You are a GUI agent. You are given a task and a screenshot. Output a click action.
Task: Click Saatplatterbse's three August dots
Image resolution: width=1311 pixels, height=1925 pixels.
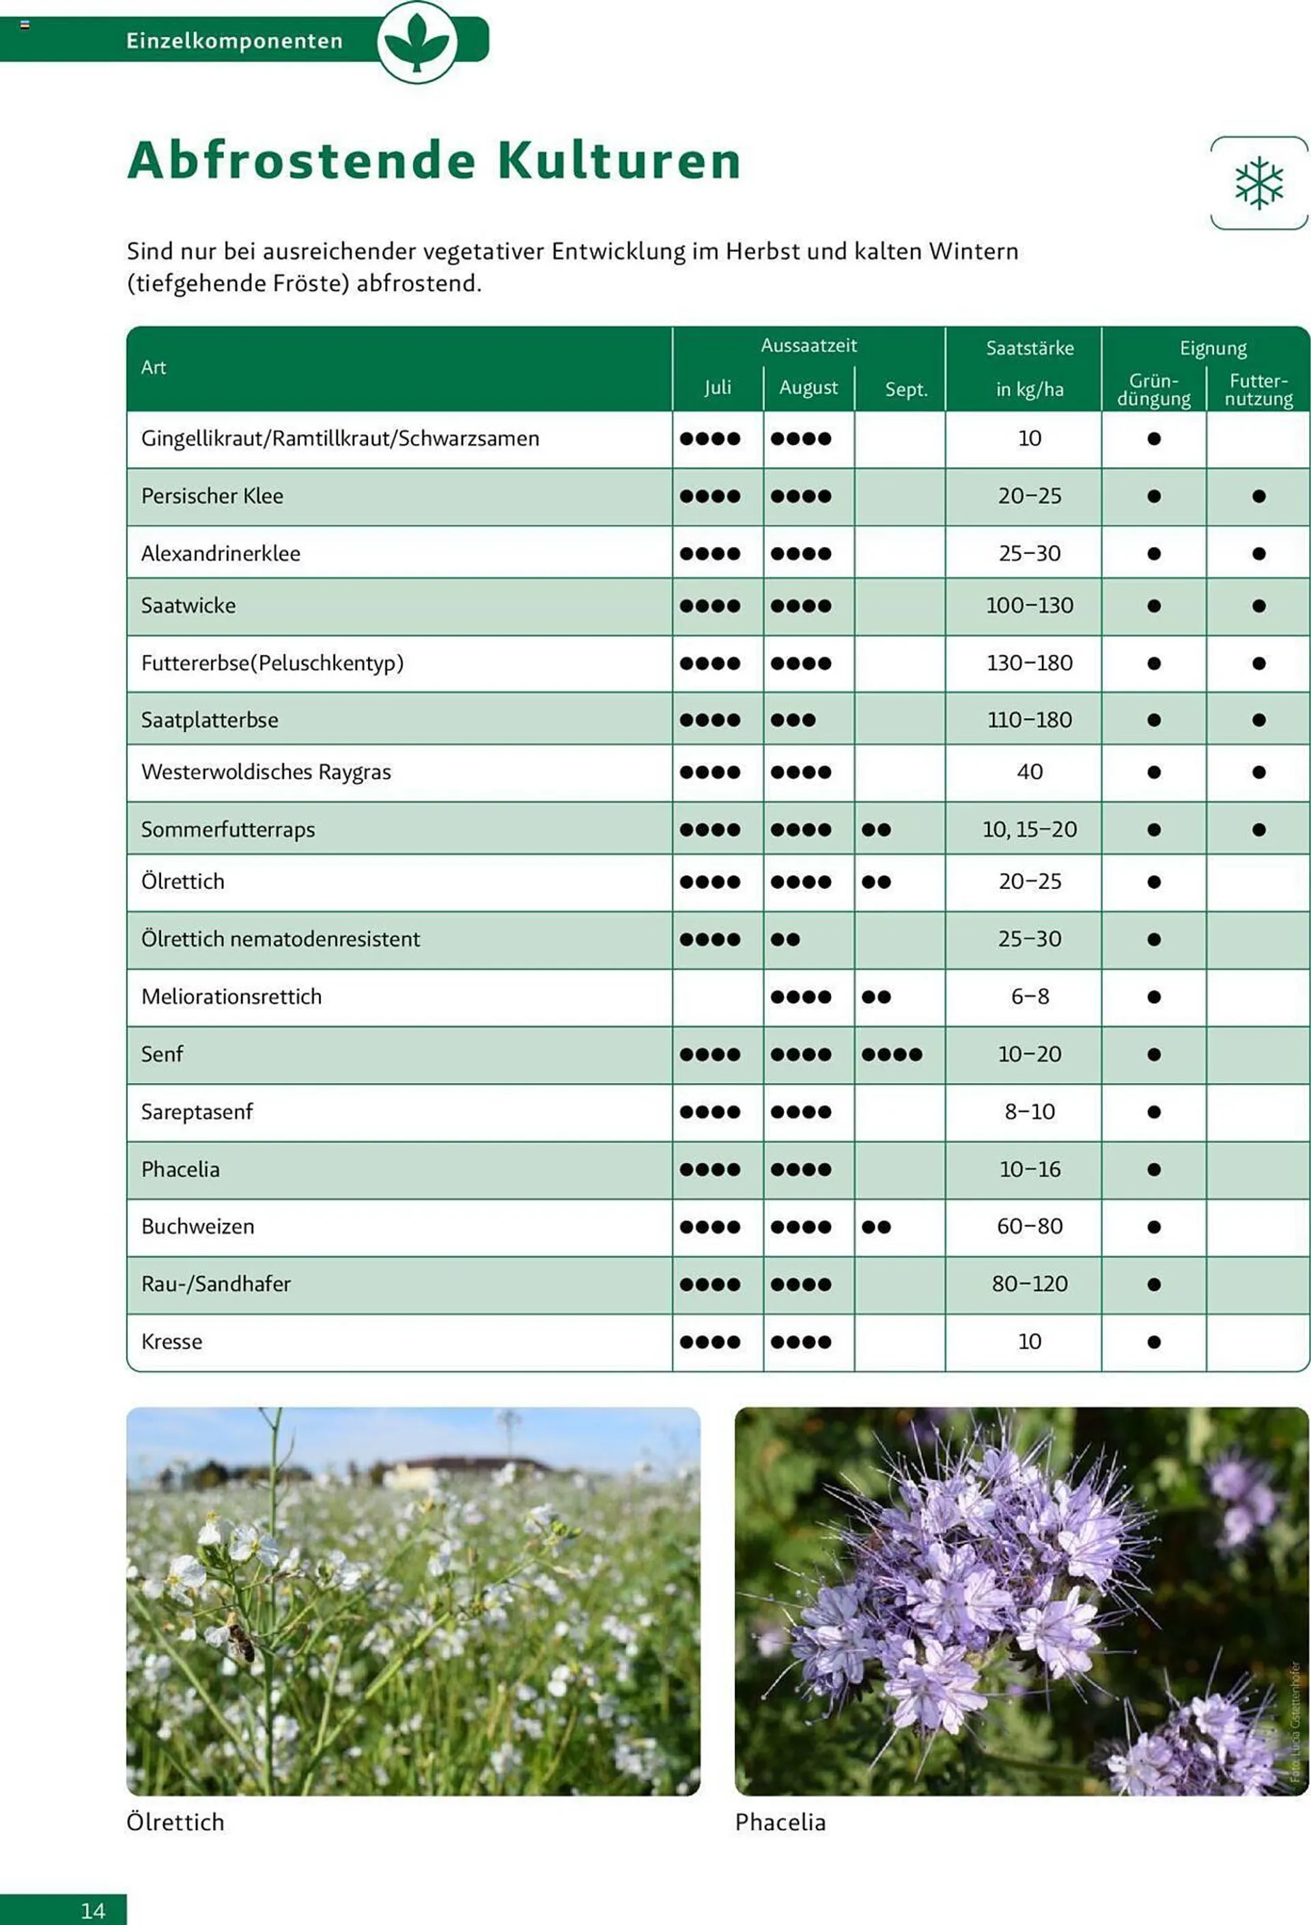coord(793,720)
